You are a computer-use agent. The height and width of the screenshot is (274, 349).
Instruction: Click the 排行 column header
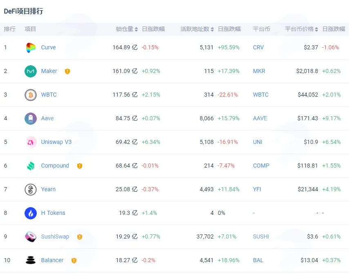[9, 29]
